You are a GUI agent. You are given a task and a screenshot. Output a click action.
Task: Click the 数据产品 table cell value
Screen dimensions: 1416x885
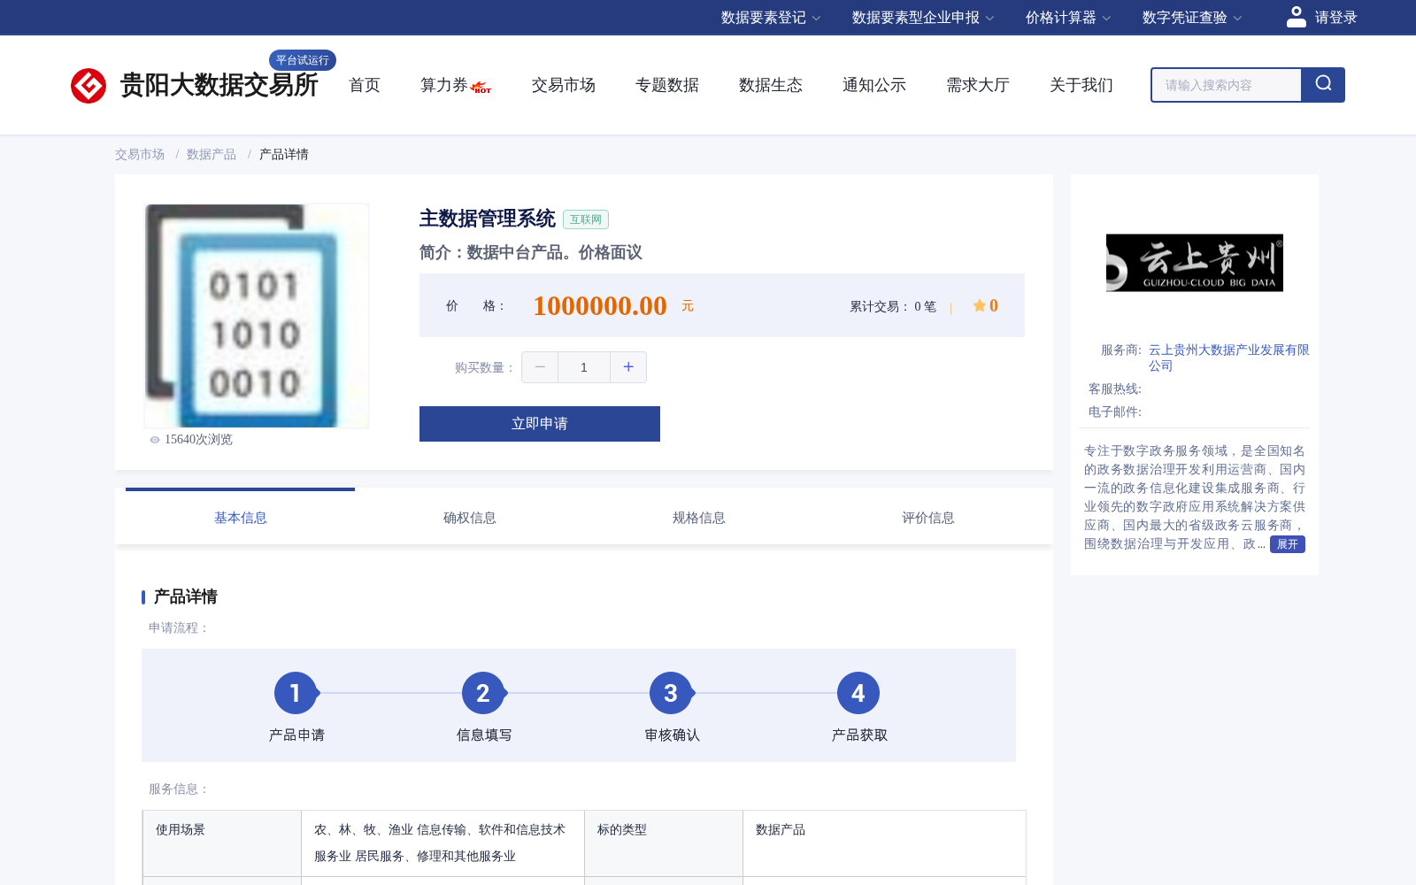pos(884,843)
